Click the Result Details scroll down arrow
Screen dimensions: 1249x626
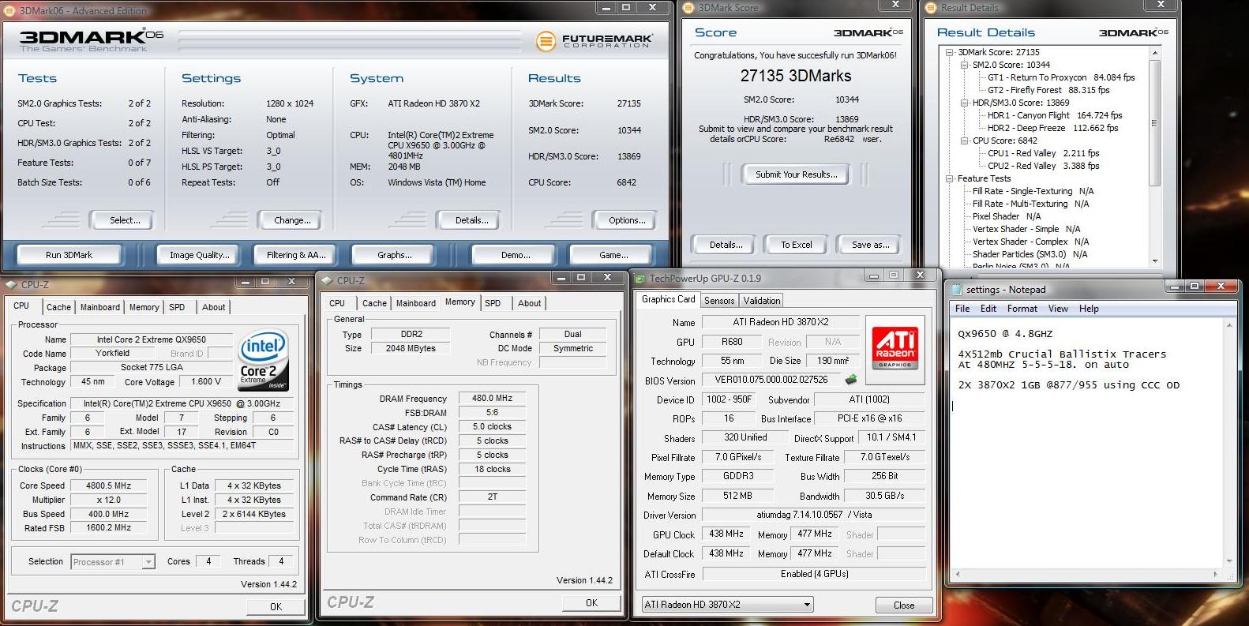1155,261
